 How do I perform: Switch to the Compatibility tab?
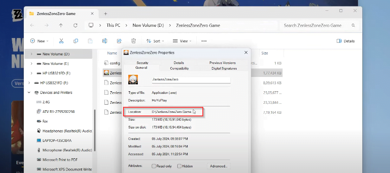[179, 68]
